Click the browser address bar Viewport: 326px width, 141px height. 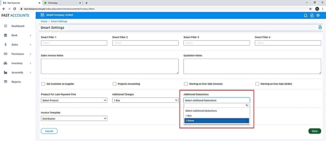163,9
